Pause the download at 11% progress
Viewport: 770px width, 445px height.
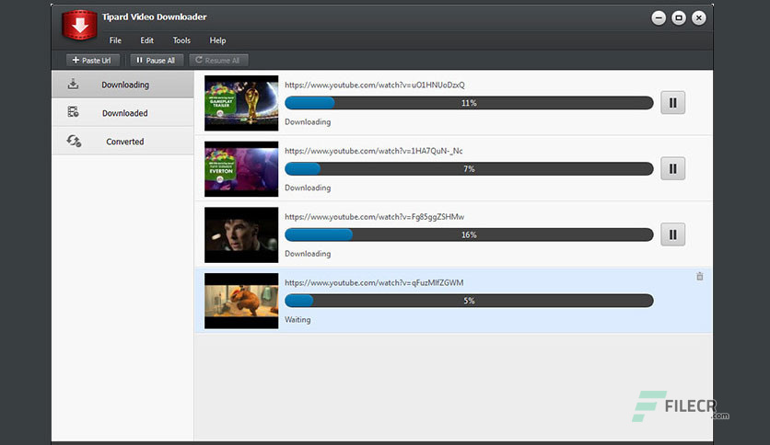click(672, 102)
